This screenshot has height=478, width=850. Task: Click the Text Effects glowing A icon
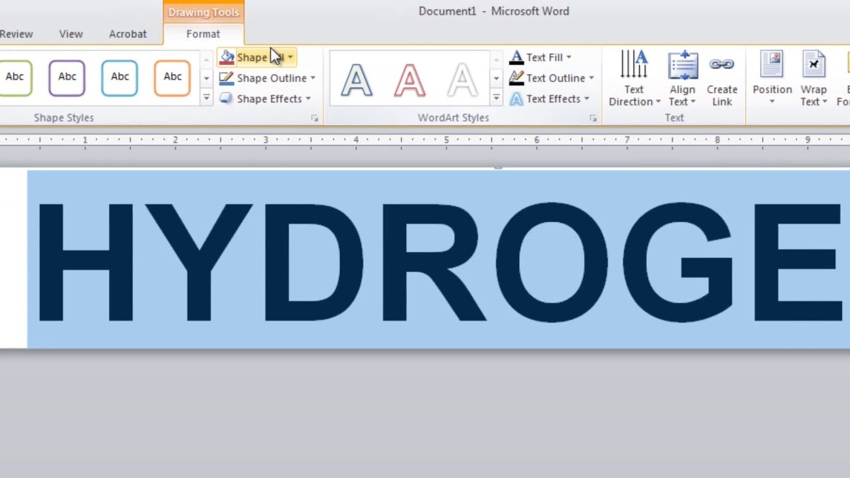click(x=516, y=99)
